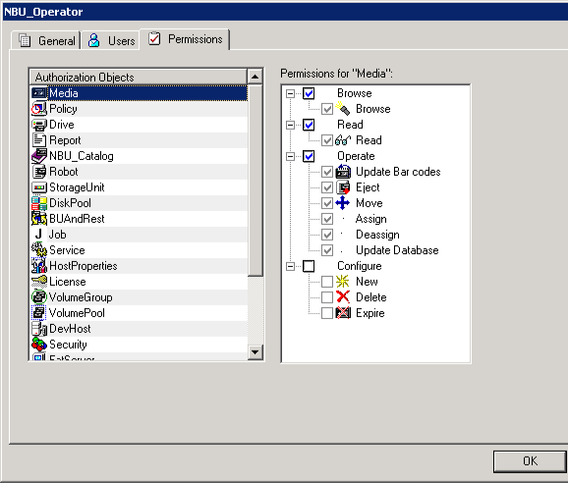Select the Job row in objects list
This screenshot has height=483, width=568.
(140, 235)
